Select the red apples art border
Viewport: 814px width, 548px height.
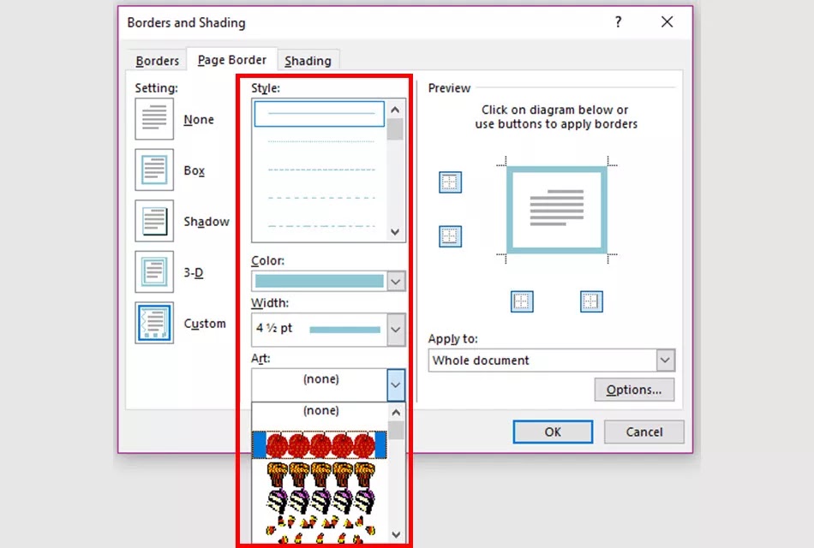coord(321,443)
